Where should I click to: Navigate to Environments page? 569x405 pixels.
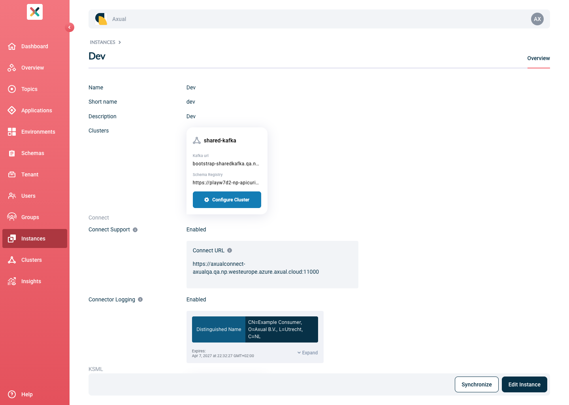pyautogui.click(x=35, y=132)
